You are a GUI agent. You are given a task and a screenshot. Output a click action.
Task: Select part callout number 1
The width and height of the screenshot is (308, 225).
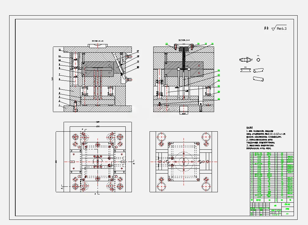point(59,105)
